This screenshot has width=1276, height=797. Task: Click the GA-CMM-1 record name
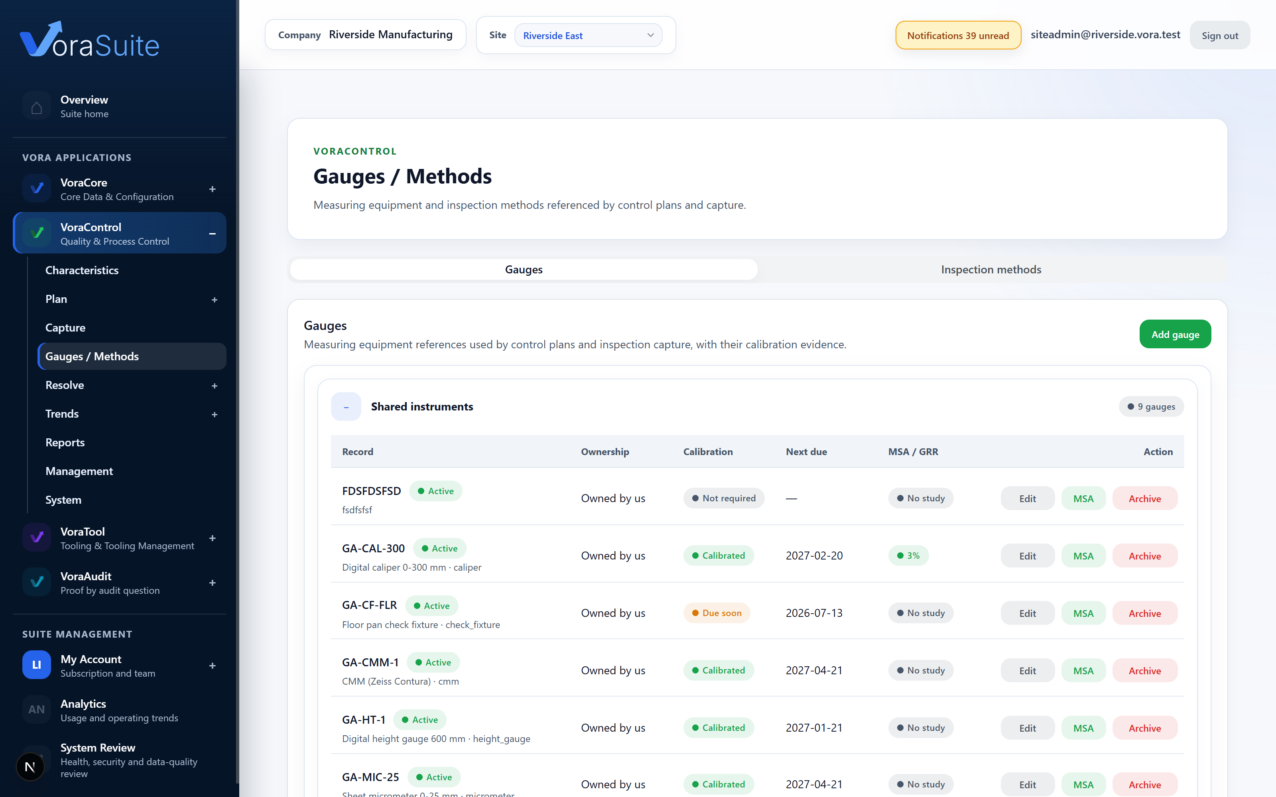pyautogui.click(x=370, y=662)
